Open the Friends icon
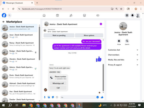The width and height of the screenshot is (144, 108). pos(71,15)
